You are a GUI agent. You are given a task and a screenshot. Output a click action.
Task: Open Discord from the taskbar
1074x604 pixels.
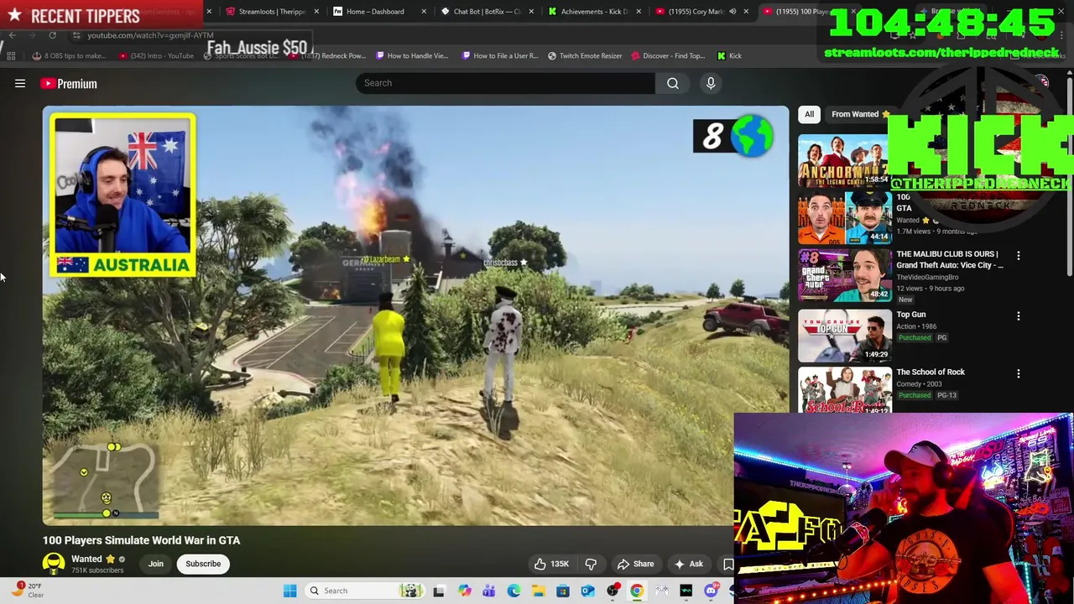[711, 591]
